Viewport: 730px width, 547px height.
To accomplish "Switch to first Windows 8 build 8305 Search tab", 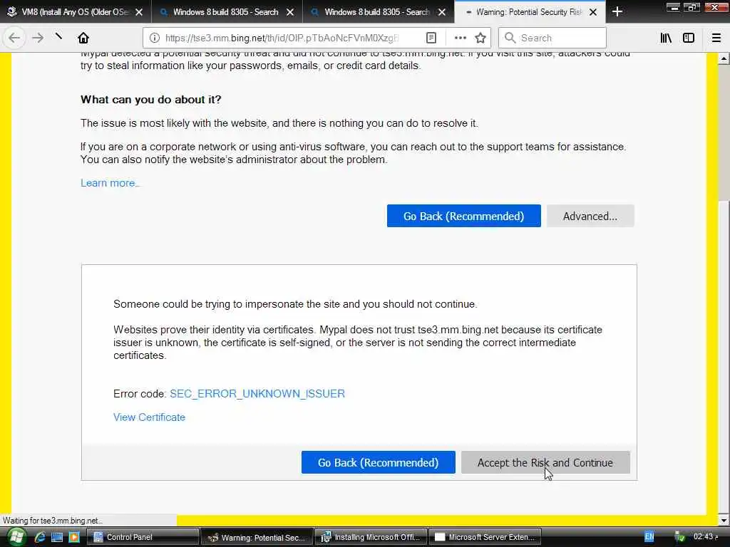I will tap(226, 12).
